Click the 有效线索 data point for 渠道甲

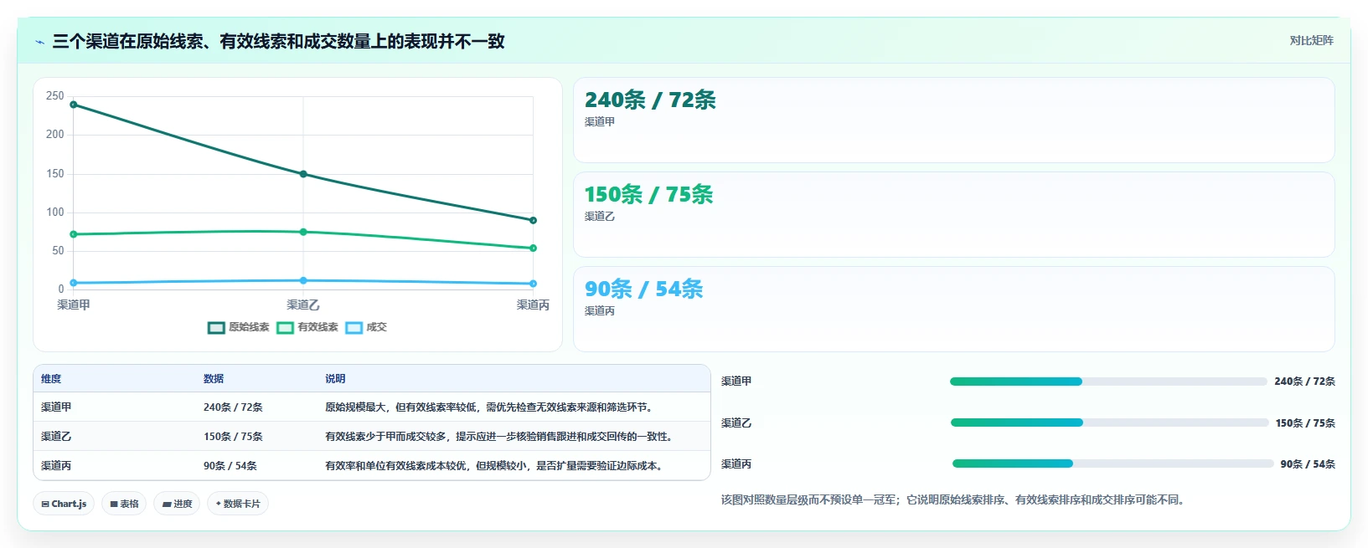pos(74,234)
